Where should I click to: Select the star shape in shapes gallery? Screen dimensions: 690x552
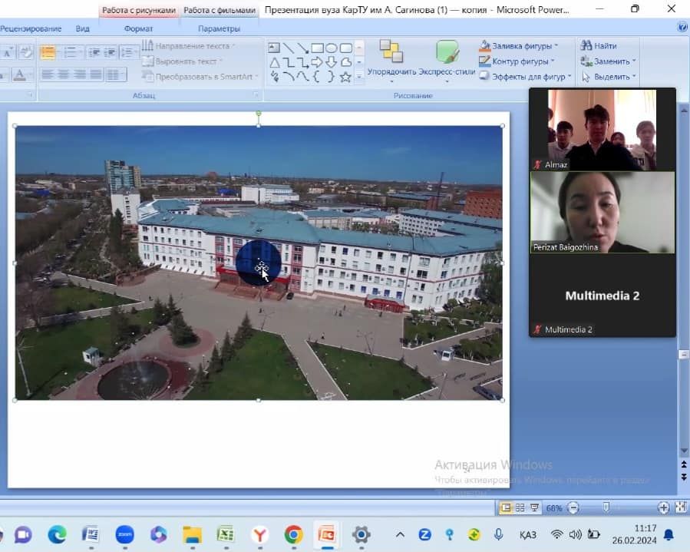point(345,77)
